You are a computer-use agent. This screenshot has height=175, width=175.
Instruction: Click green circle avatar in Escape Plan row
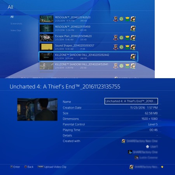pyautogui.click(x=121, y=38)
